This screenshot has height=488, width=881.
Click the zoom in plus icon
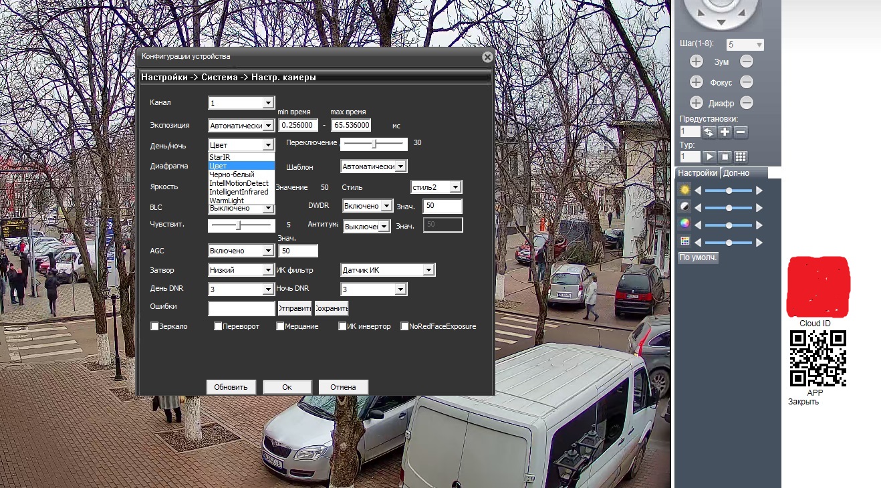(x=696, y=62)
